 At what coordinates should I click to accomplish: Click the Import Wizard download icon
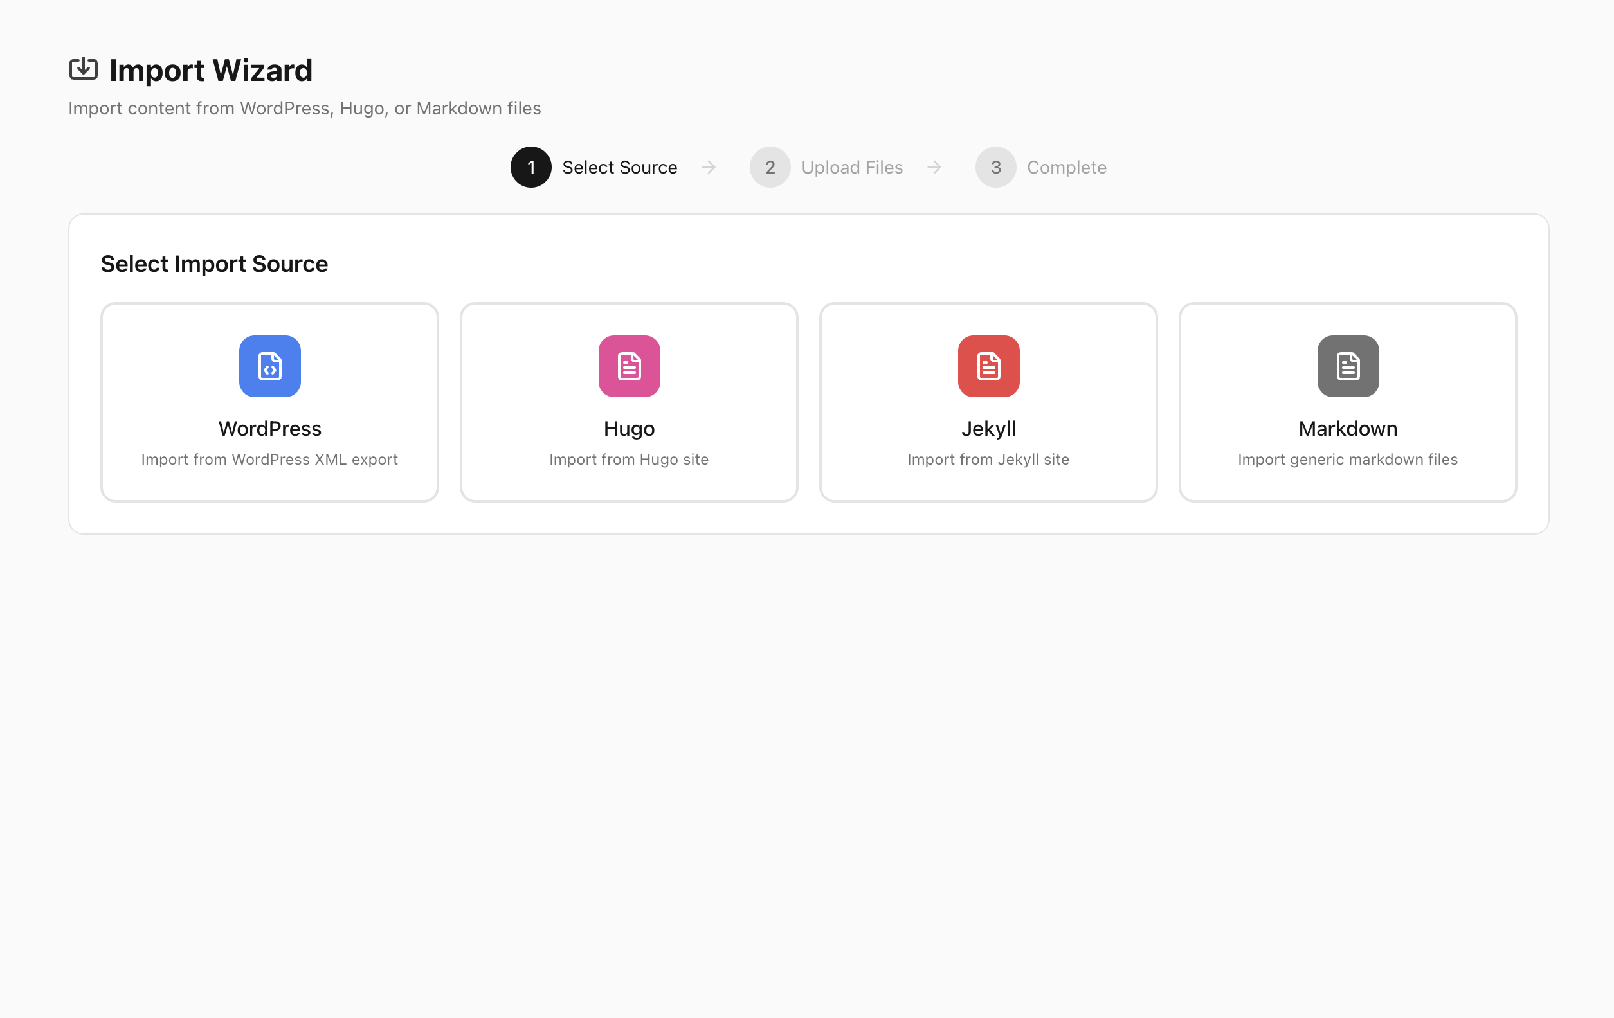(84, 69)
